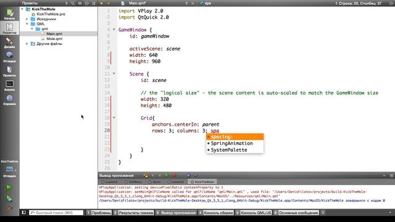This screenshot has height=222, width=395.
Task: Select the KickTheMole.pro file
Action: [x=51, y=14]
